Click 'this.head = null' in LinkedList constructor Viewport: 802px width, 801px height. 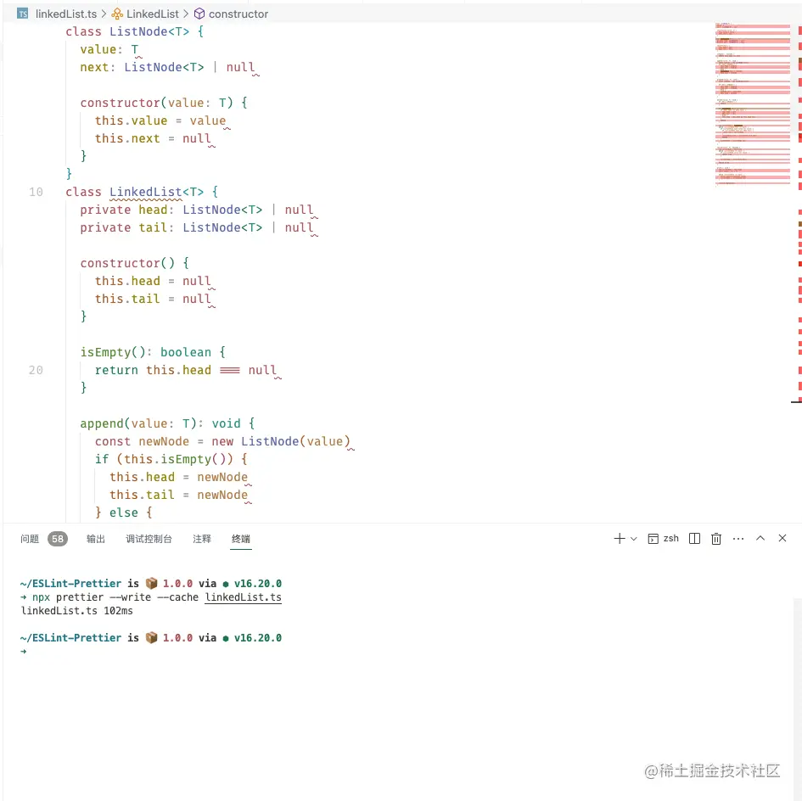tap(153, 282)
